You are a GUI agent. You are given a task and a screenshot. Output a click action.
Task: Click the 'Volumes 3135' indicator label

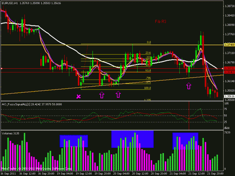click(11, 133)
